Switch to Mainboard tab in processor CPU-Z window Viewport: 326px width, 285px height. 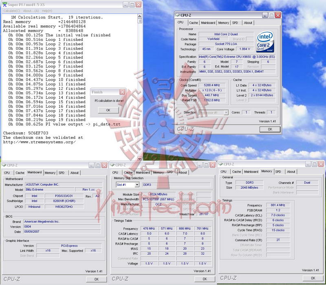(208, 23)
